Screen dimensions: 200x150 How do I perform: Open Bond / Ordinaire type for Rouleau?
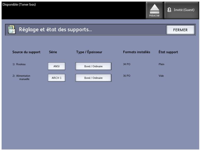coord(93,66)
